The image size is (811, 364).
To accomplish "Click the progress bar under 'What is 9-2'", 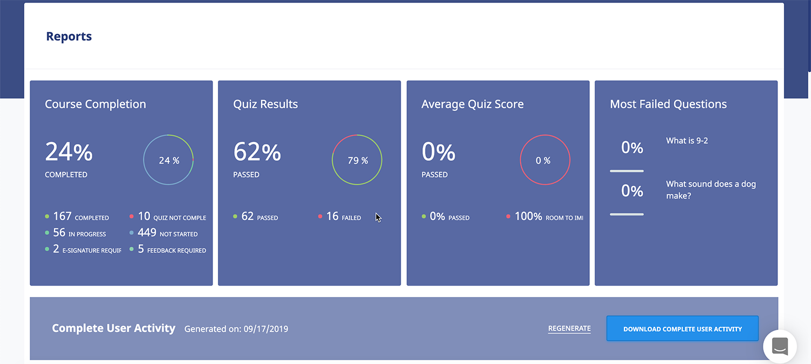I will pos(627,171).
